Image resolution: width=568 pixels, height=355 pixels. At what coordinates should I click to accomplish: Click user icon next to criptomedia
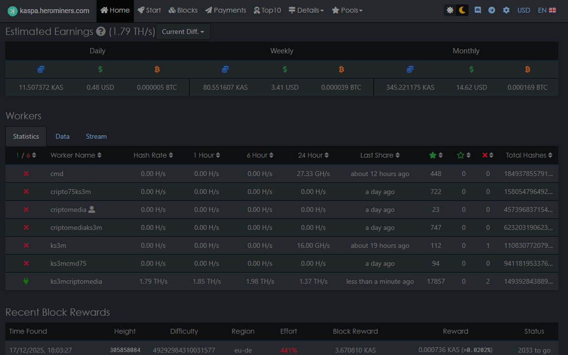pyautogui.click(x=92, y=210)
